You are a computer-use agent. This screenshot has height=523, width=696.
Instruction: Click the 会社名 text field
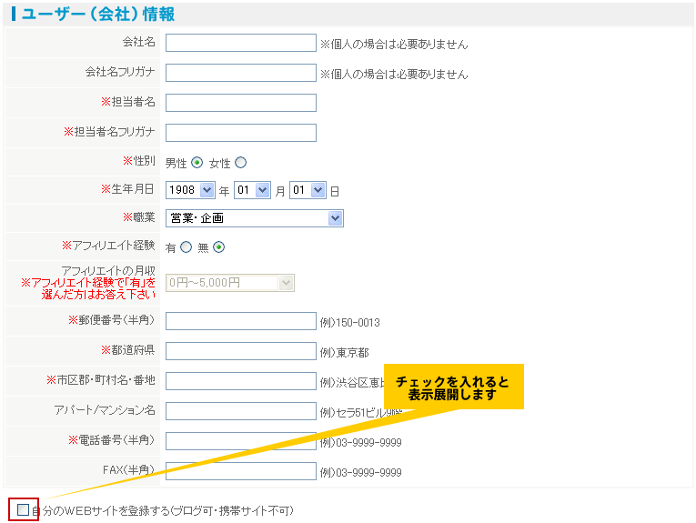click(240, 43)
